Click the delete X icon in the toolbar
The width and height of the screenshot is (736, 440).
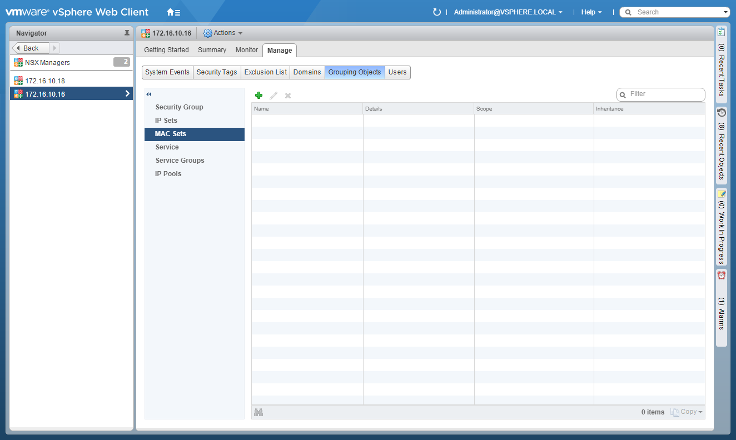pos(288,96)
